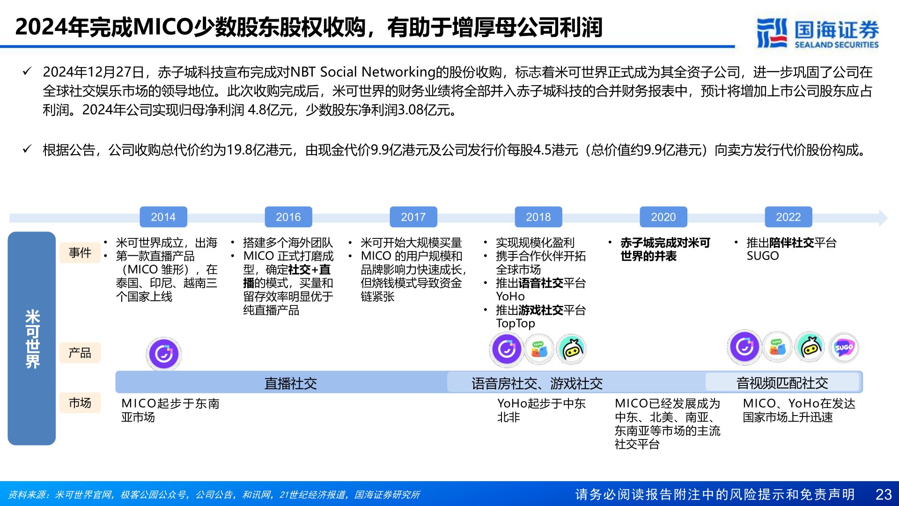Click the MICO app icon under 2014
This screenshot has width=899, height=506.
163,353
